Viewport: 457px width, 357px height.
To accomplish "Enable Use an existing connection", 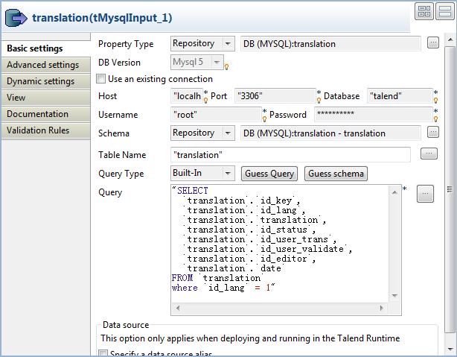I will pos(102,79).
